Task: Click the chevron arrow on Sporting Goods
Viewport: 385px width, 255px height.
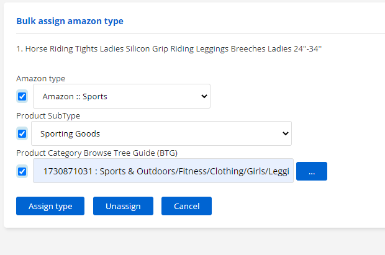Action: tap(285, 133)
